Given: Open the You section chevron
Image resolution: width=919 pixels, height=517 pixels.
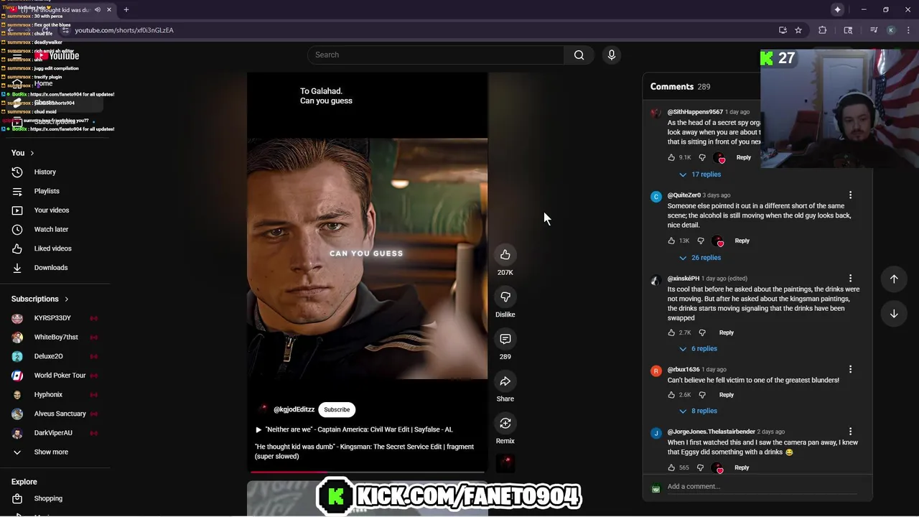Looking at the screenshot, I should click(32, 153).
